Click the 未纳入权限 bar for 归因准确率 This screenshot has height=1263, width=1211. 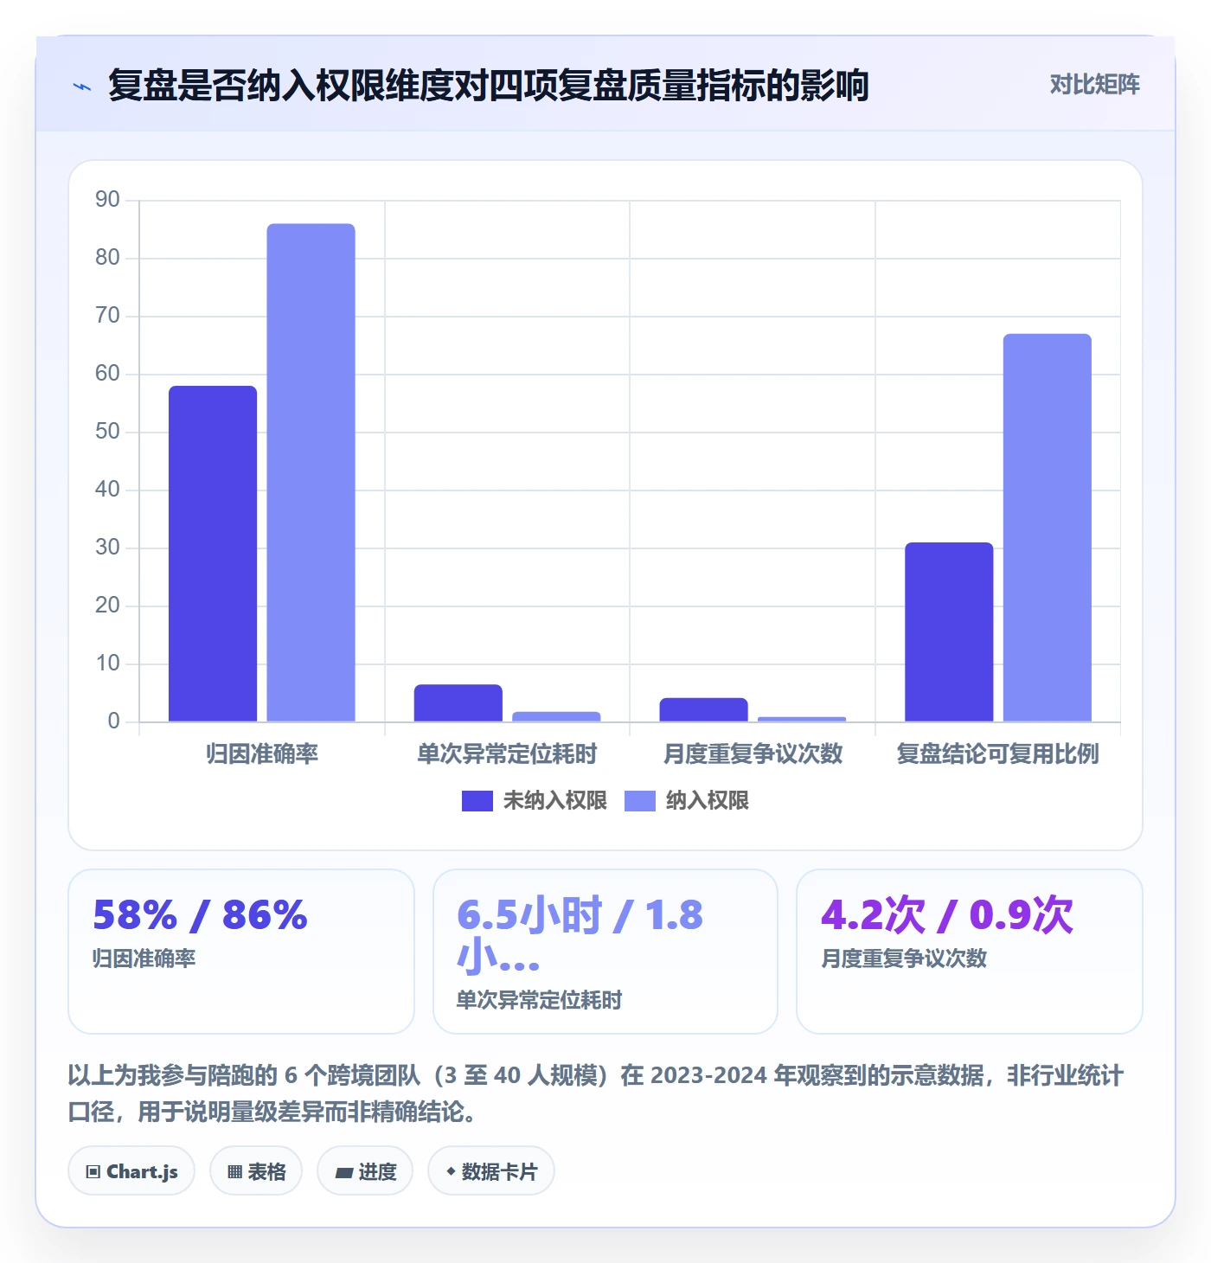pyautogui.click(x=213, y=554)
